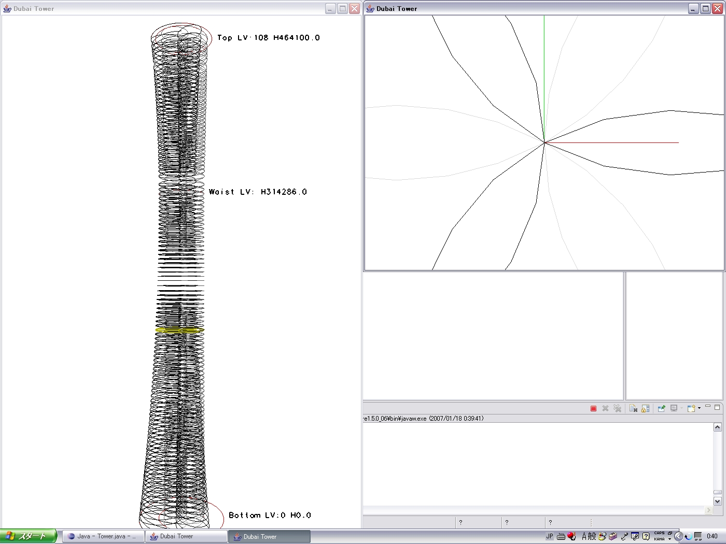726x544 pixels.
Task: Minimize the right Dubai Tower window
Action: (x=693, y=8)
